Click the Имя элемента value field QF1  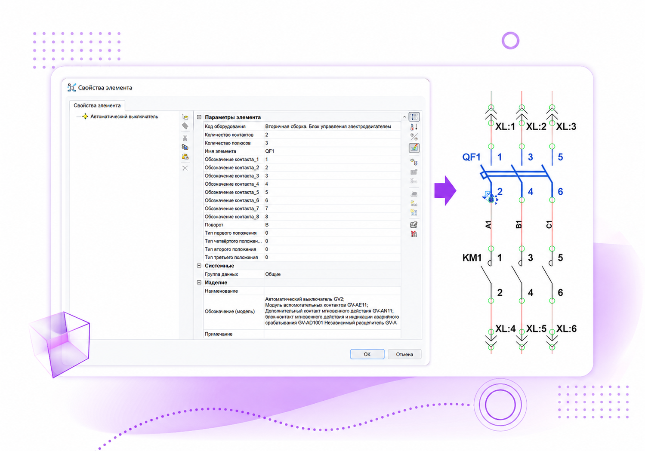pyautogui.click(x=332, y=151)
